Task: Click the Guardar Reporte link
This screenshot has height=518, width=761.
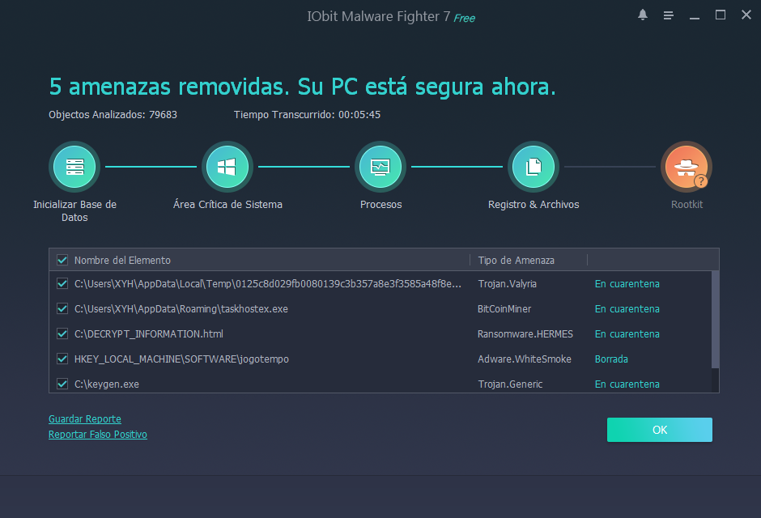Action: 85,418
